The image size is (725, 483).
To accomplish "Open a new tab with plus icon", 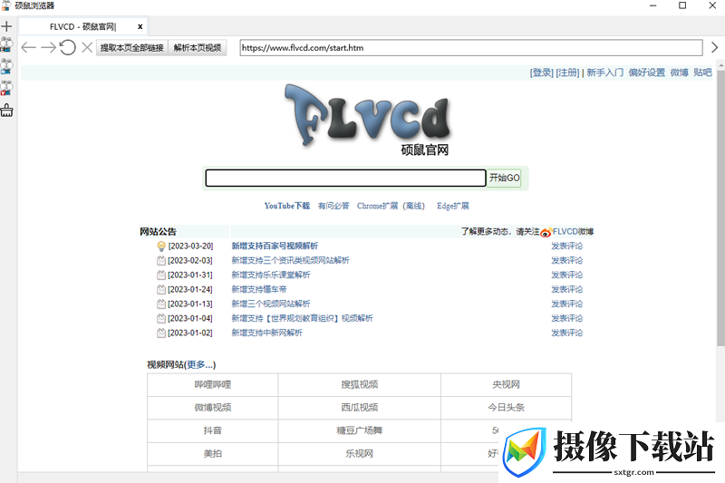I will coord(6,26).
